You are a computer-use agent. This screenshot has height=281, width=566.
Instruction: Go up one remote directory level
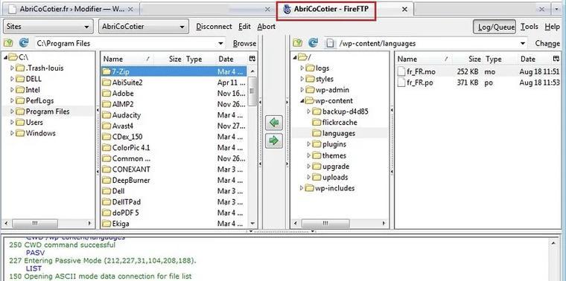pos(297,43)
